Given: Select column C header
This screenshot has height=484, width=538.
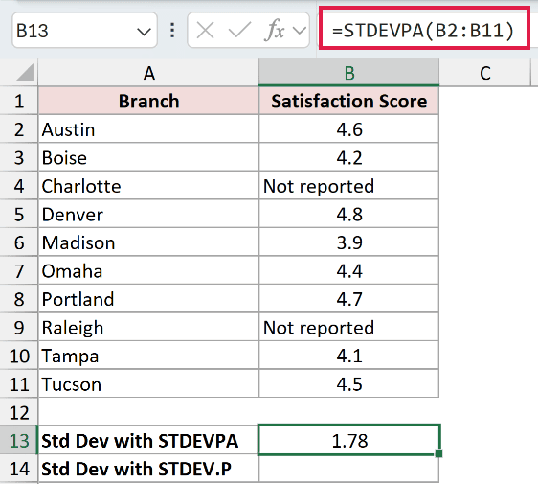Looking at the screenshot, I should pyautogui.click(x=484, y=73).
